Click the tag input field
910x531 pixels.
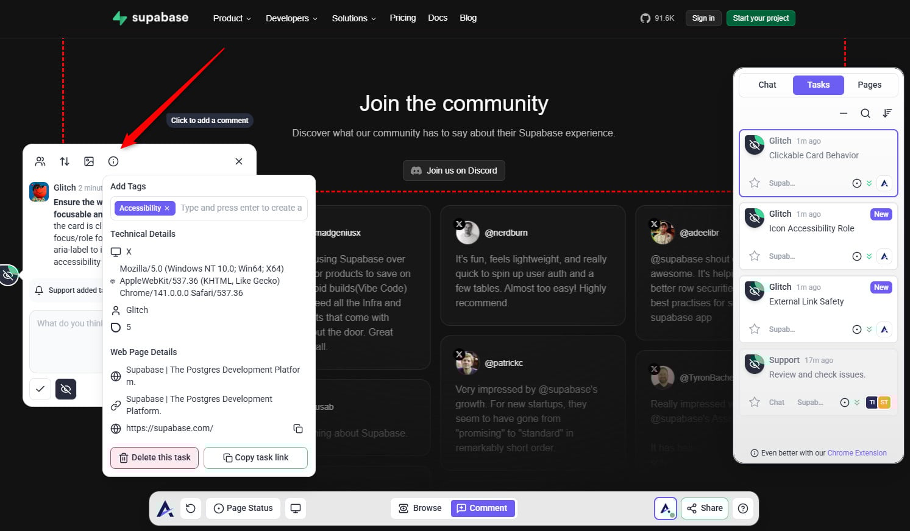pos(241,208)
